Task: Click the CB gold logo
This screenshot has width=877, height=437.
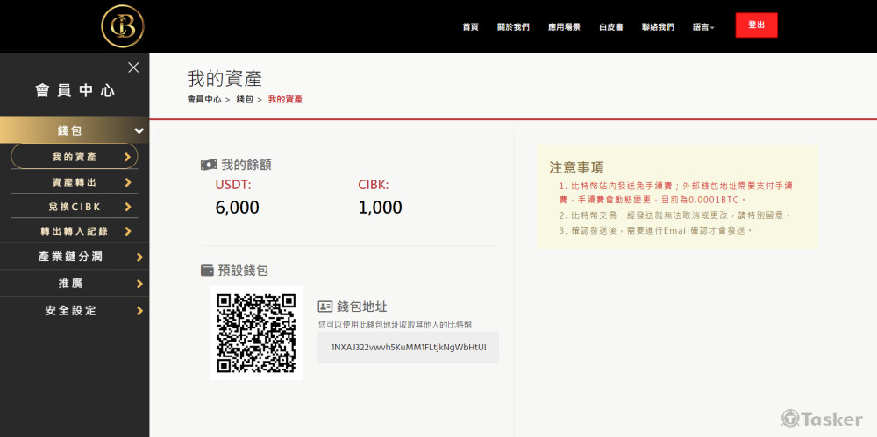Action: coord(122,26)
